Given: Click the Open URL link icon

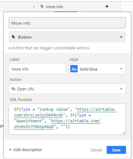Looking at the screenshot, I should coord(13,89).
